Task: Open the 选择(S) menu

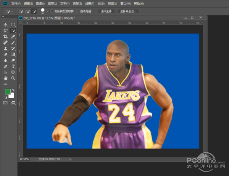Action: click(77, 3)
